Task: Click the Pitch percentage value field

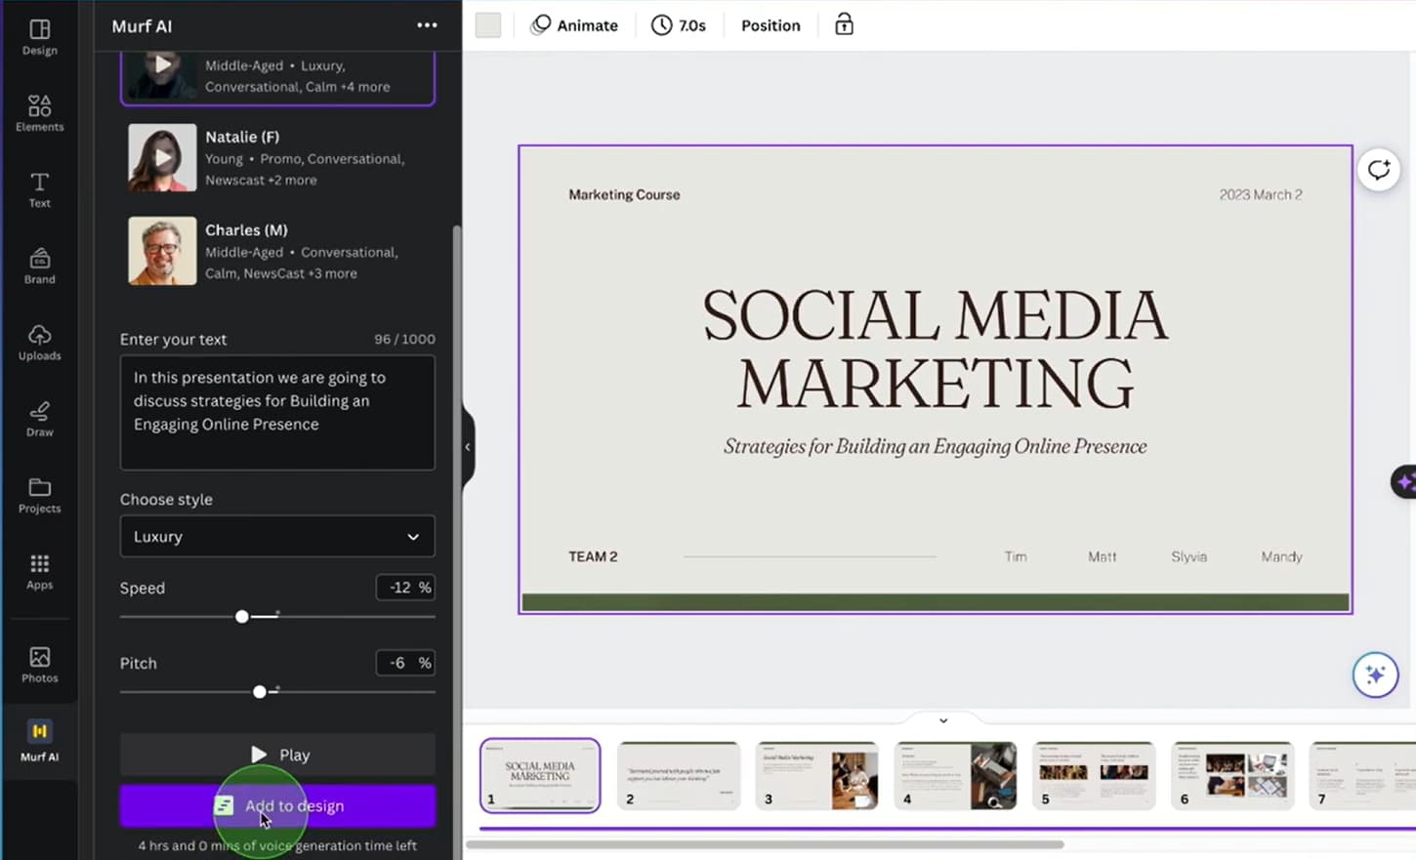Action: [405, 663]
